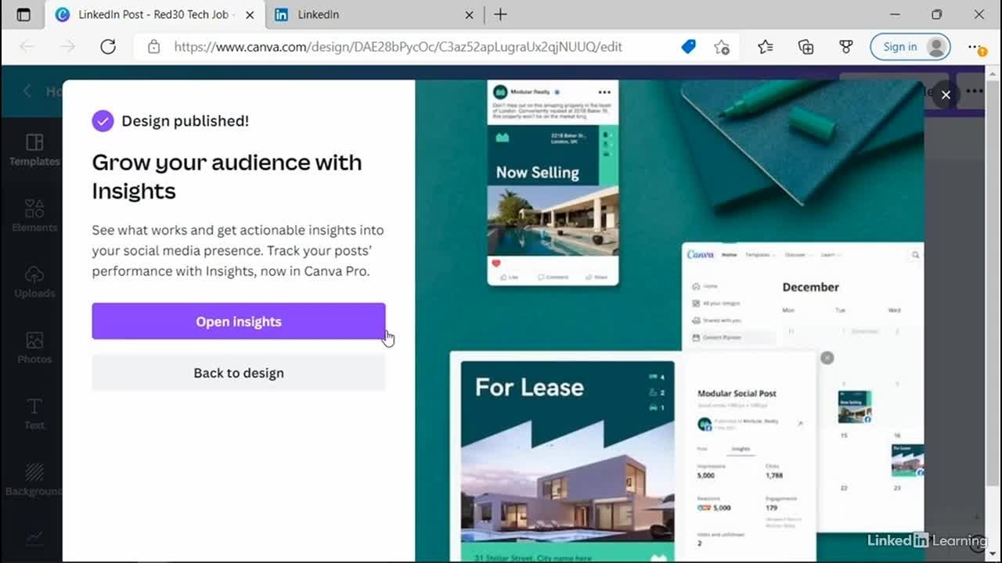Open Edge Settings and more menu
This screenshot has width=1002, height=563.
pyautogui.click(x=975, y=47)
